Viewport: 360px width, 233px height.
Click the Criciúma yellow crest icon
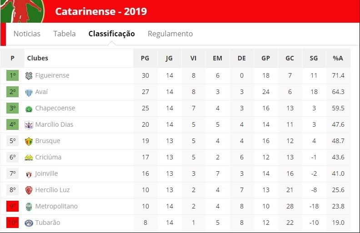[x=29, y=158]
